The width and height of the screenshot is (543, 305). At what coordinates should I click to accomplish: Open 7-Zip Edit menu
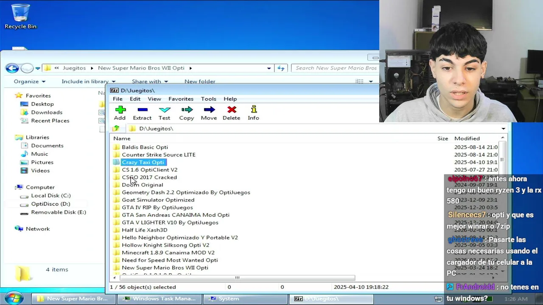click(135, 99)
